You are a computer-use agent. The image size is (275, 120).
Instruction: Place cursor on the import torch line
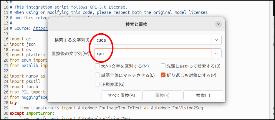coord(24,87)
